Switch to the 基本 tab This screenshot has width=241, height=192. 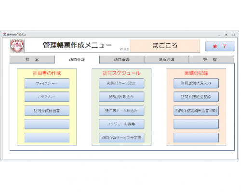click(32, 60)
